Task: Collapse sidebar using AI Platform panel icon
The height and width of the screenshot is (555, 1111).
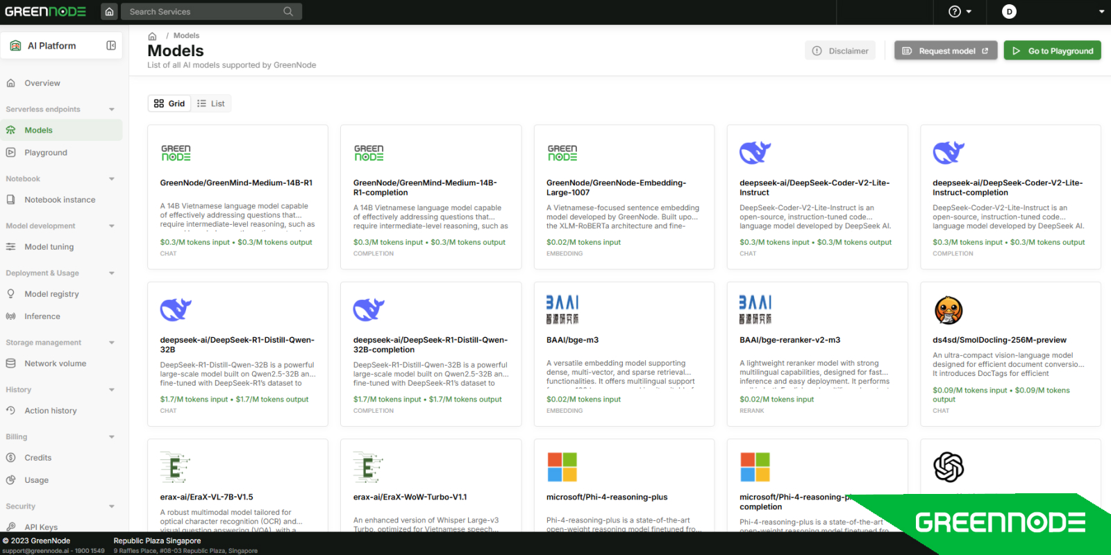Action: pos(111,46)
